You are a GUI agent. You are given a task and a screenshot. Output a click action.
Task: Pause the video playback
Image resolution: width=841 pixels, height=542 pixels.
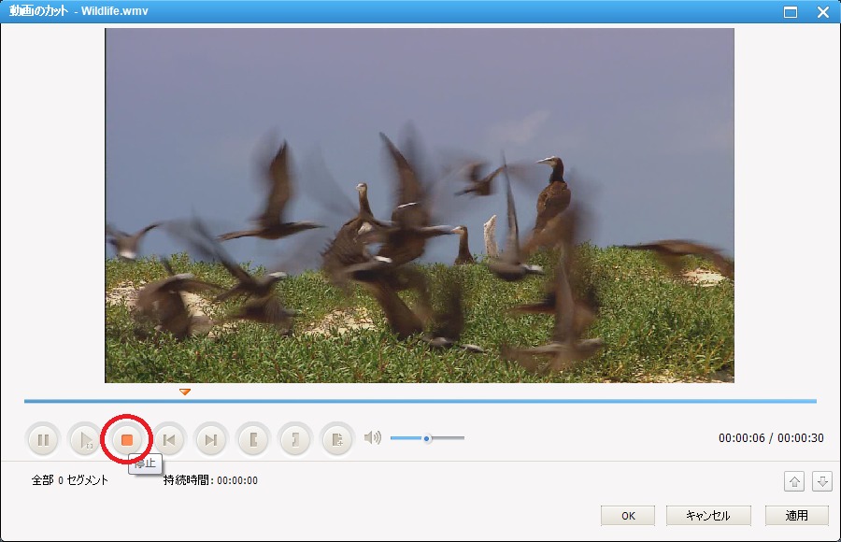pos(43,440)
